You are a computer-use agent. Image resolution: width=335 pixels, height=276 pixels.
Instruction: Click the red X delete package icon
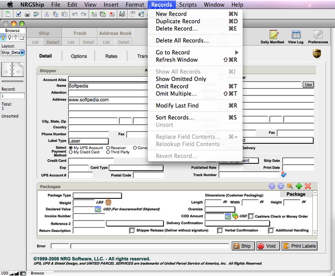click(x=308, y=186)
